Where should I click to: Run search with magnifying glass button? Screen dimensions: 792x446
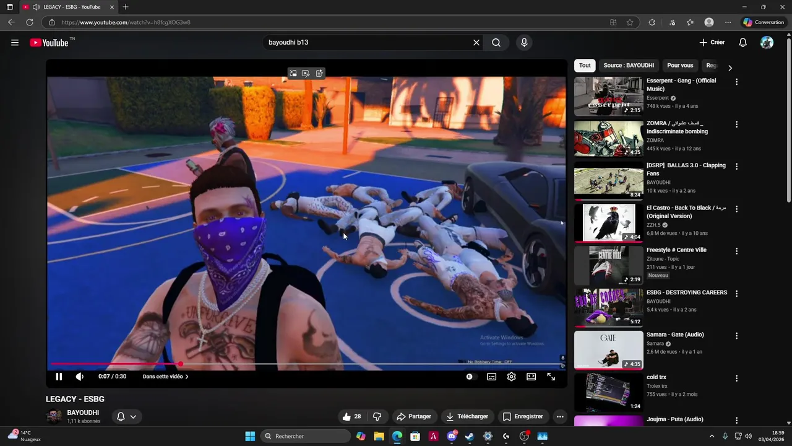(496, 43)
